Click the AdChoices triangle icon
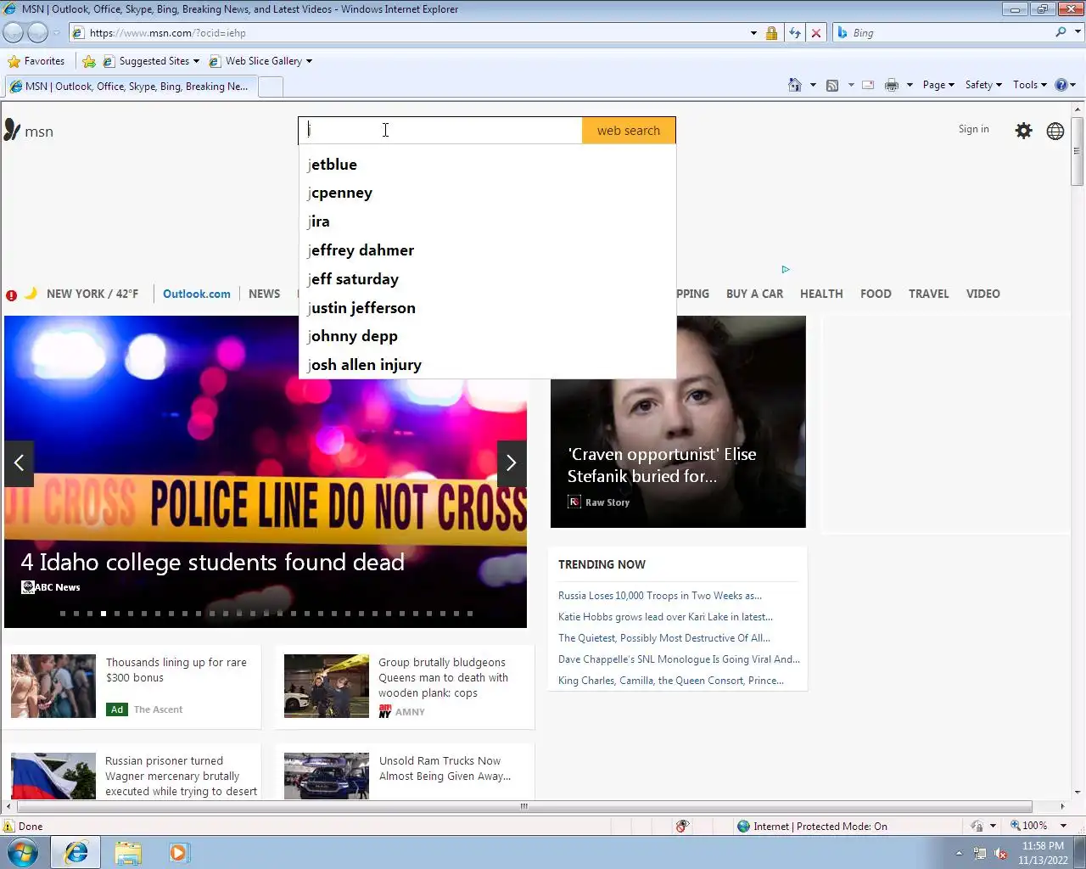The width and height of the screenshot is (1086, 869). point(786,269)
